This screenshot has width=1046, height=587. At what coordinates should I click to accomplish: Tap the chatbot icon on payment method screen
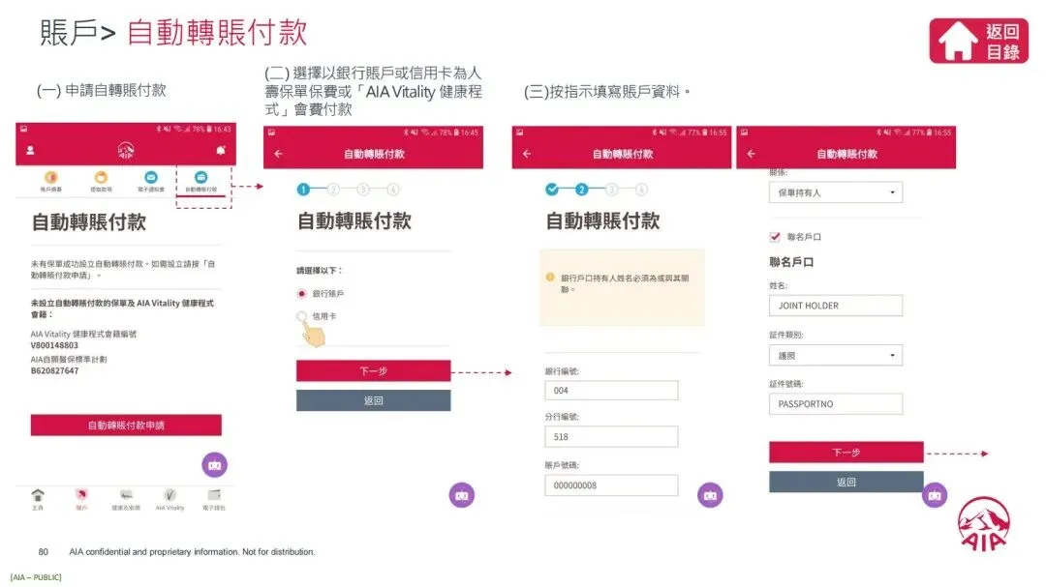(x=462, y=495)
